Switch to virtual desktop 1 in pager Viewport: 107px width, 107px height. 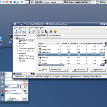pos(27,2)
